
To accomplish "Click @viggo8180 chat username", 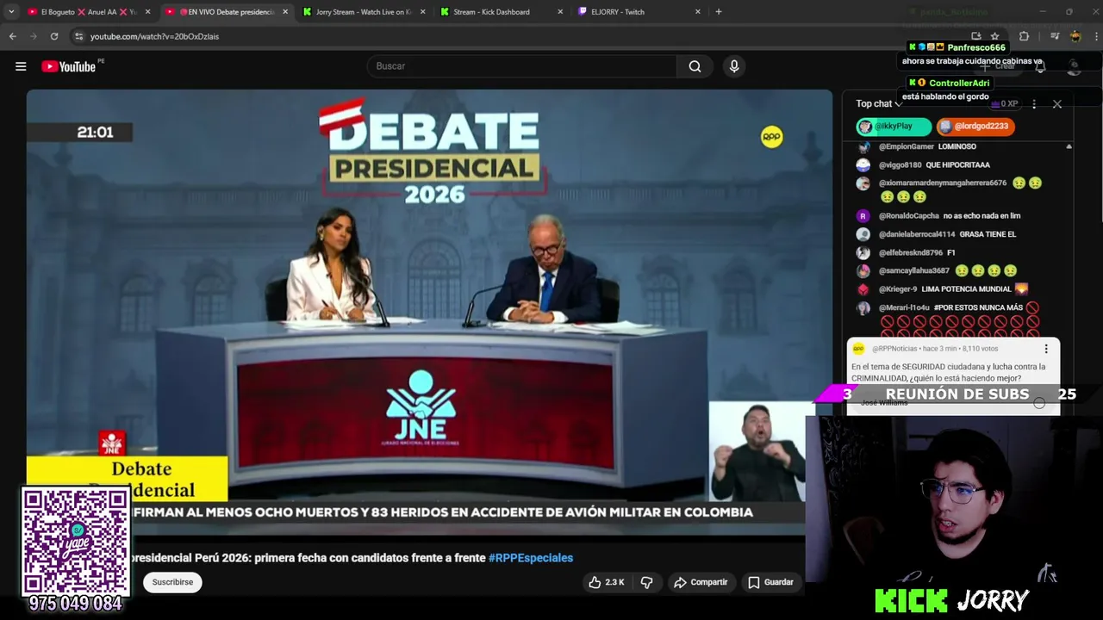I will (900, 164).
